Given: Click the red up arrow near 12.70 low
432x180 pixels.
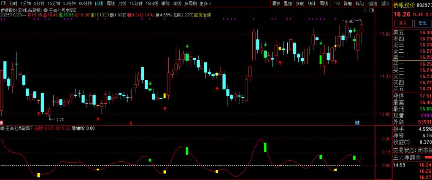Looking at the screenshot, I should tap(39, 113).
